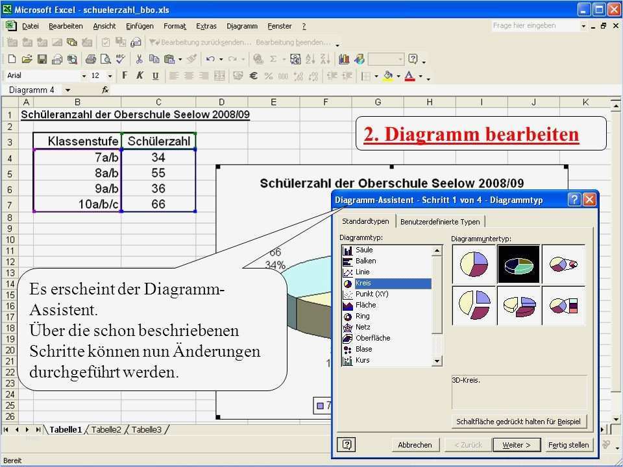
Task: Click cell containing 55
Action: click(158, 173)
